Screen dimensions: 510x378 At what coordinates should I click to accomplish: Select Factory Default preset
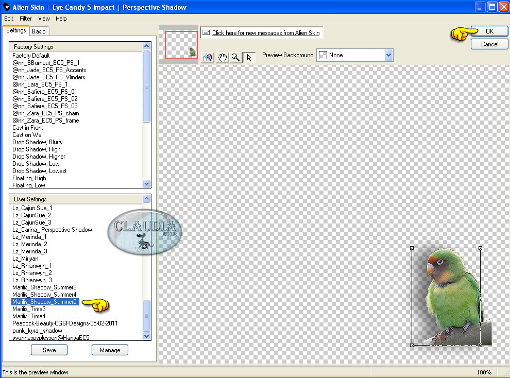tap(31, 56)
